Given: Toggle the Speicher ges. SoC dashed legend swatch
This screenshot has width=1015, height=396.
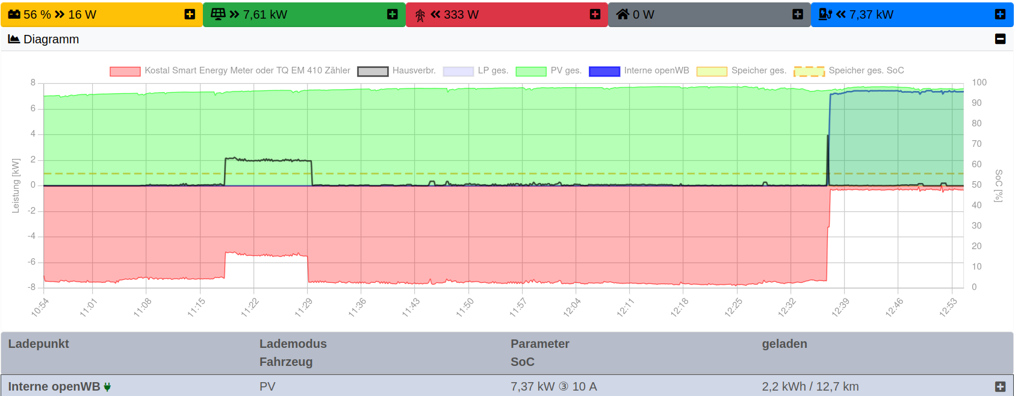Looking at the screenshot, I should pyautogui.click(x=809, y=71).
